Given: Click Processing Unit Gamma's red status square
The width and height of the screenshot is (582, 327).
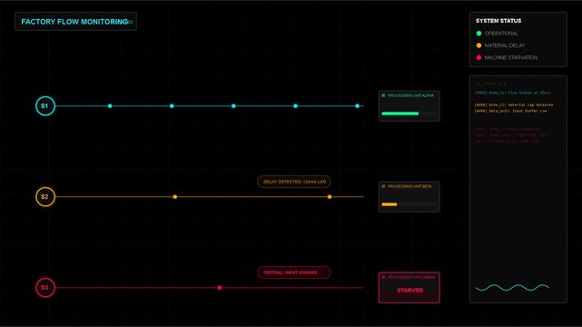Looking at the screenshot, I should pyautogui.click(x=383, y=277).
